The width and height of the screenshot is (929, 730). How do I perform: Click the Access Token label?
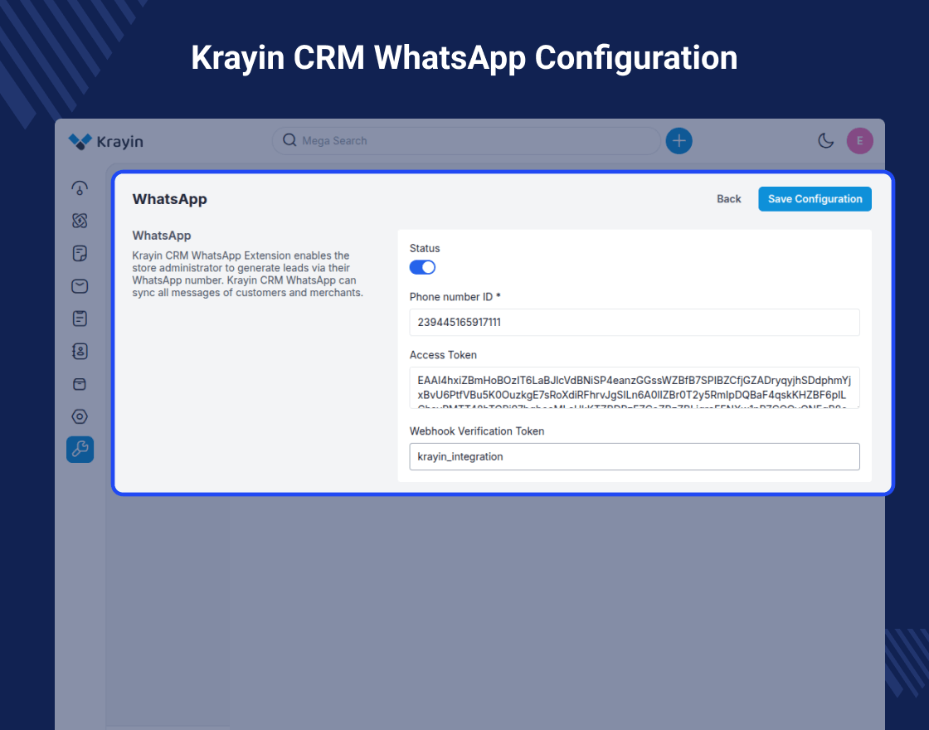coord(443,355)
